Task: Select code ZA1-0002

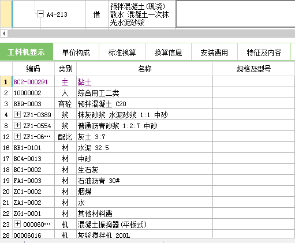Action: coord(33,203)
